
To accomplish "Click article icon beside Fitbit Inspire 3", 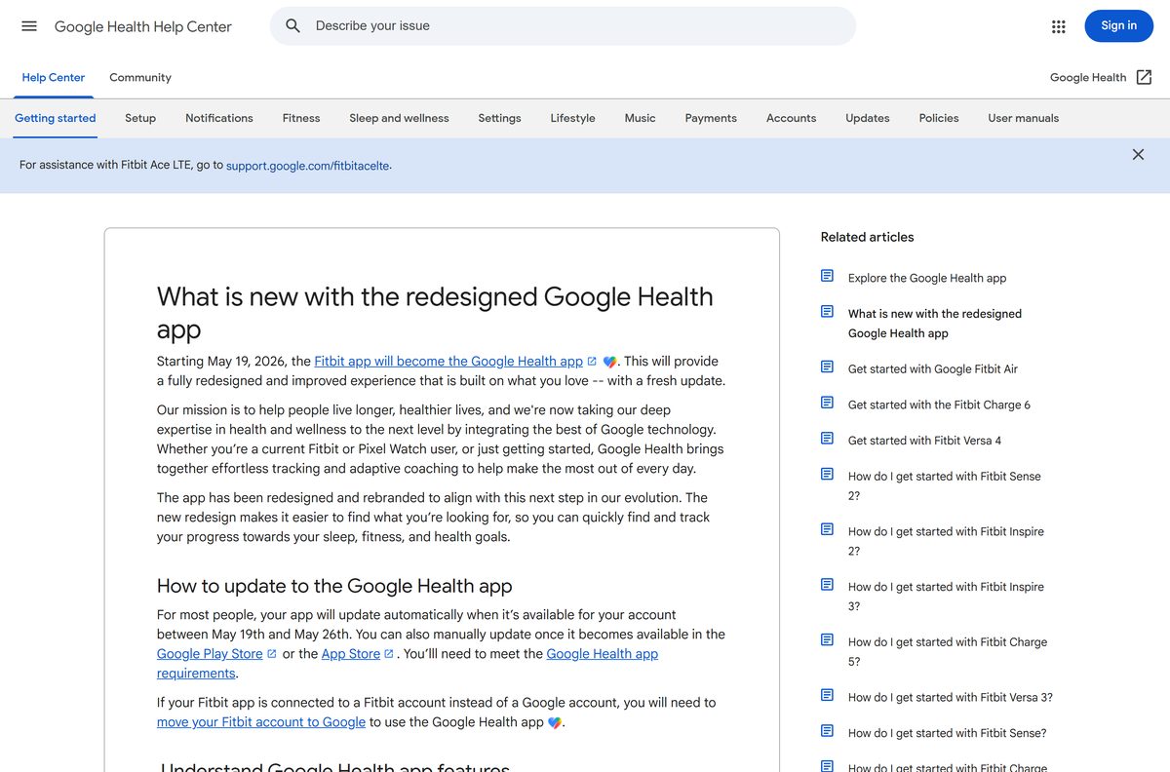I will (827, 585).
